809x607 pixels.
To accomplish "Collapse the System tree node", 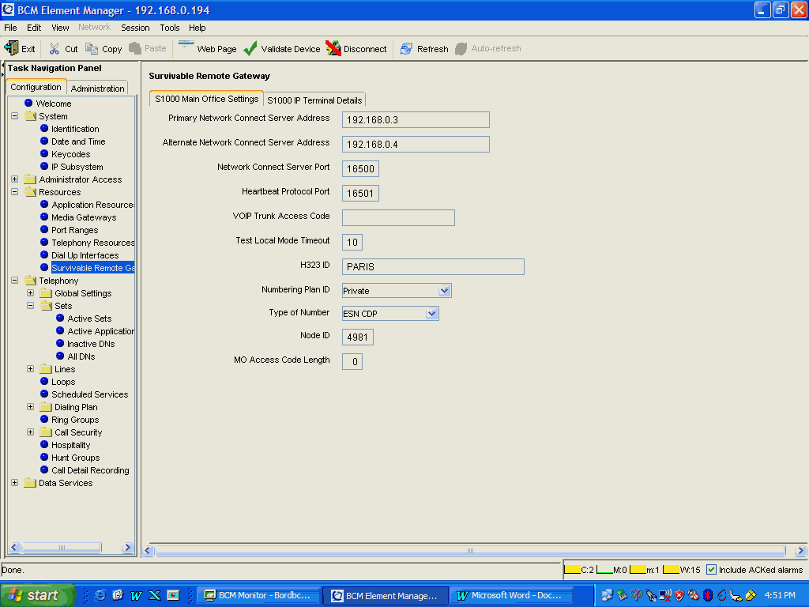I will click(14, 116).
